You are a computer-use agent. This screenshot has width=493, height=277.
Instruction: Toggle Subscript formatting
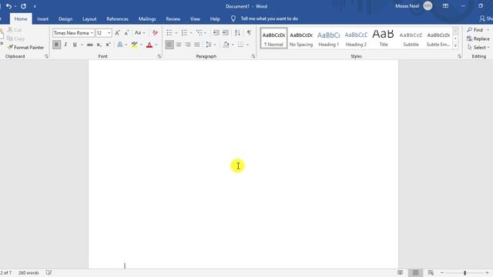99,45
